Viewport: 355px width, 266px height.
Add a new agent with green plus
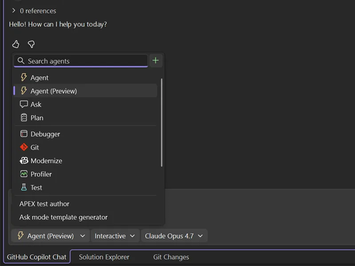[156, 60]
